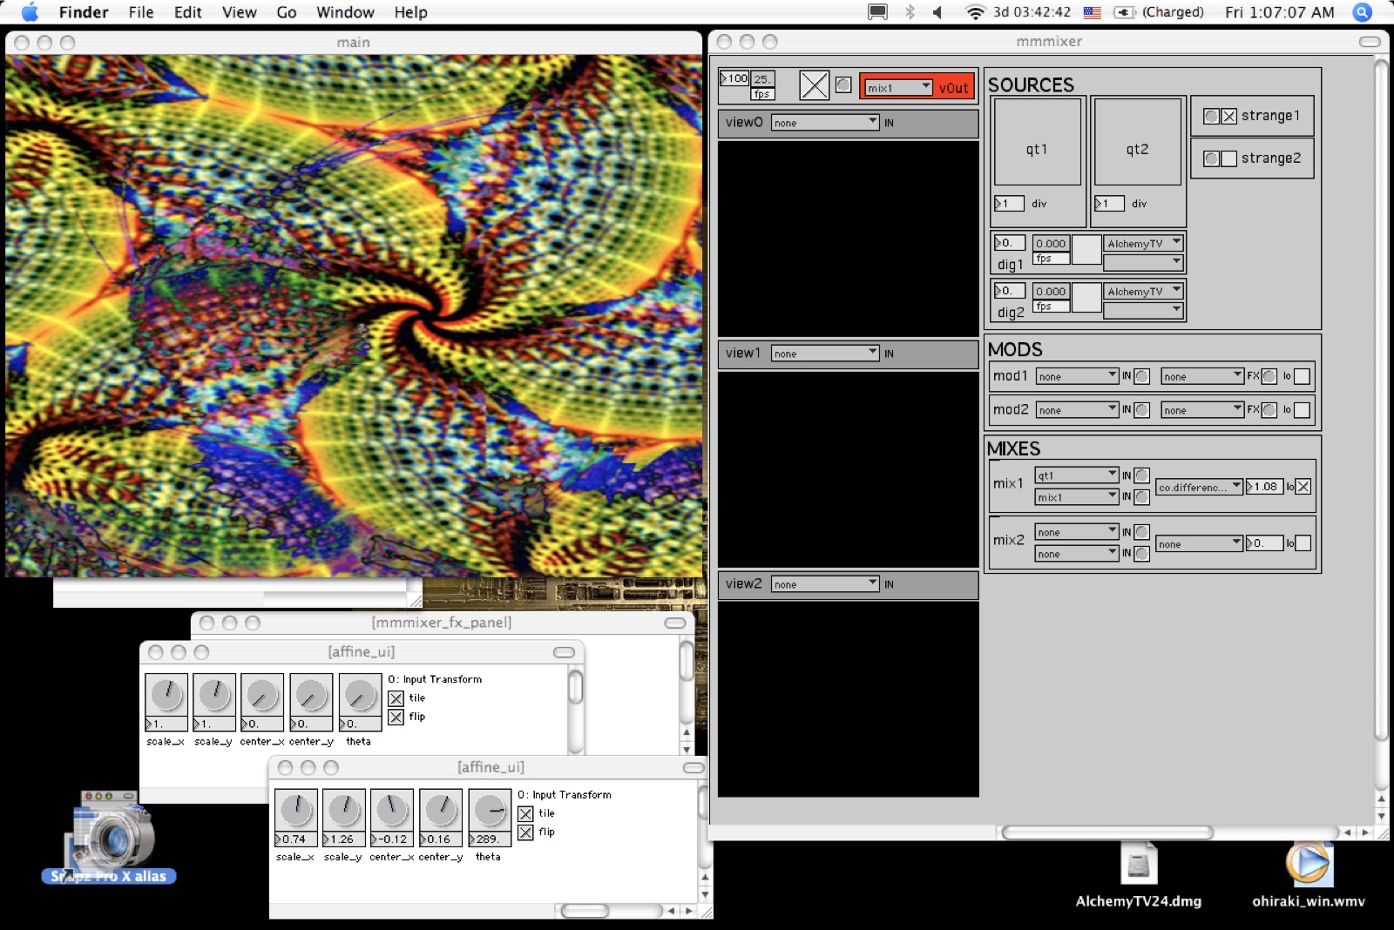Open the vOut mix1 output dropdown
1394x930 pixels.
coord(898,87)
